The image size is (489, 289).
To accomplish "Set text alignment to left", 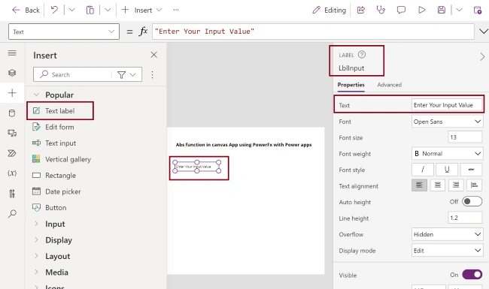I will [419, 185].
